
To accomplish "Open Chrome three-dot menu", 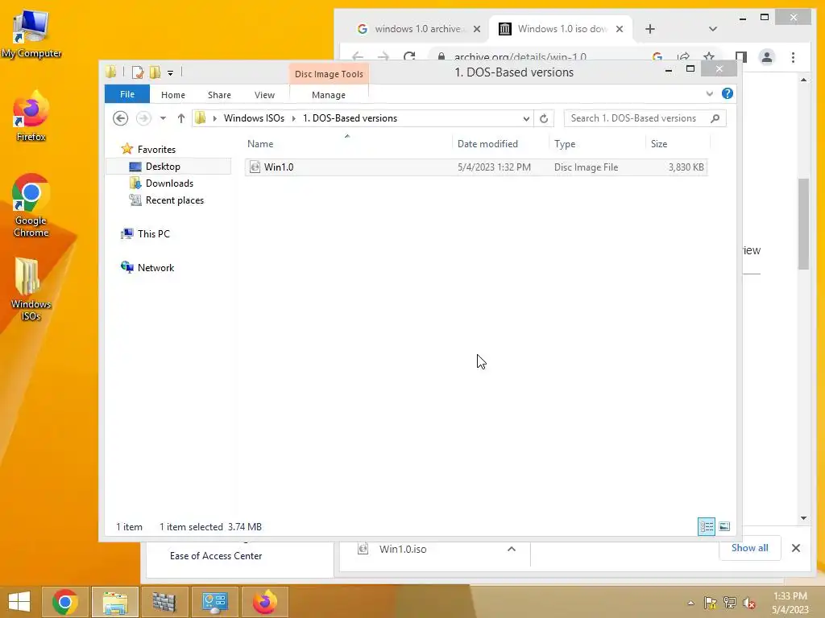I will [x=793, y=57].
